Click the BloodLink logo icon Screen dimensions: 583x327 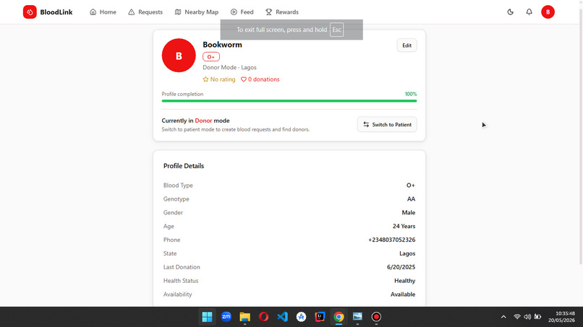(30, 12)
